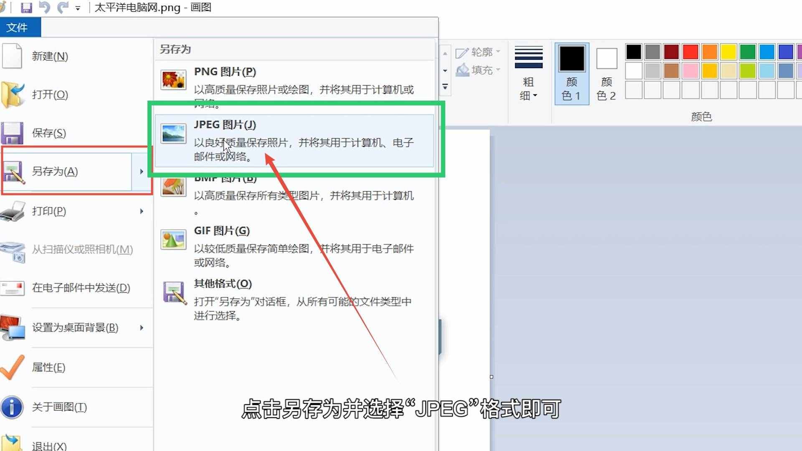Screen dimensions: 802x451
Task: Open the quick access toolbar dropdown arrow
Action: 78,8
